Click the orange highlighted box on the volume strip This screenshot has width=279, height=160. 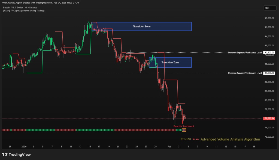pyautogui.click(x=184, y=130)
